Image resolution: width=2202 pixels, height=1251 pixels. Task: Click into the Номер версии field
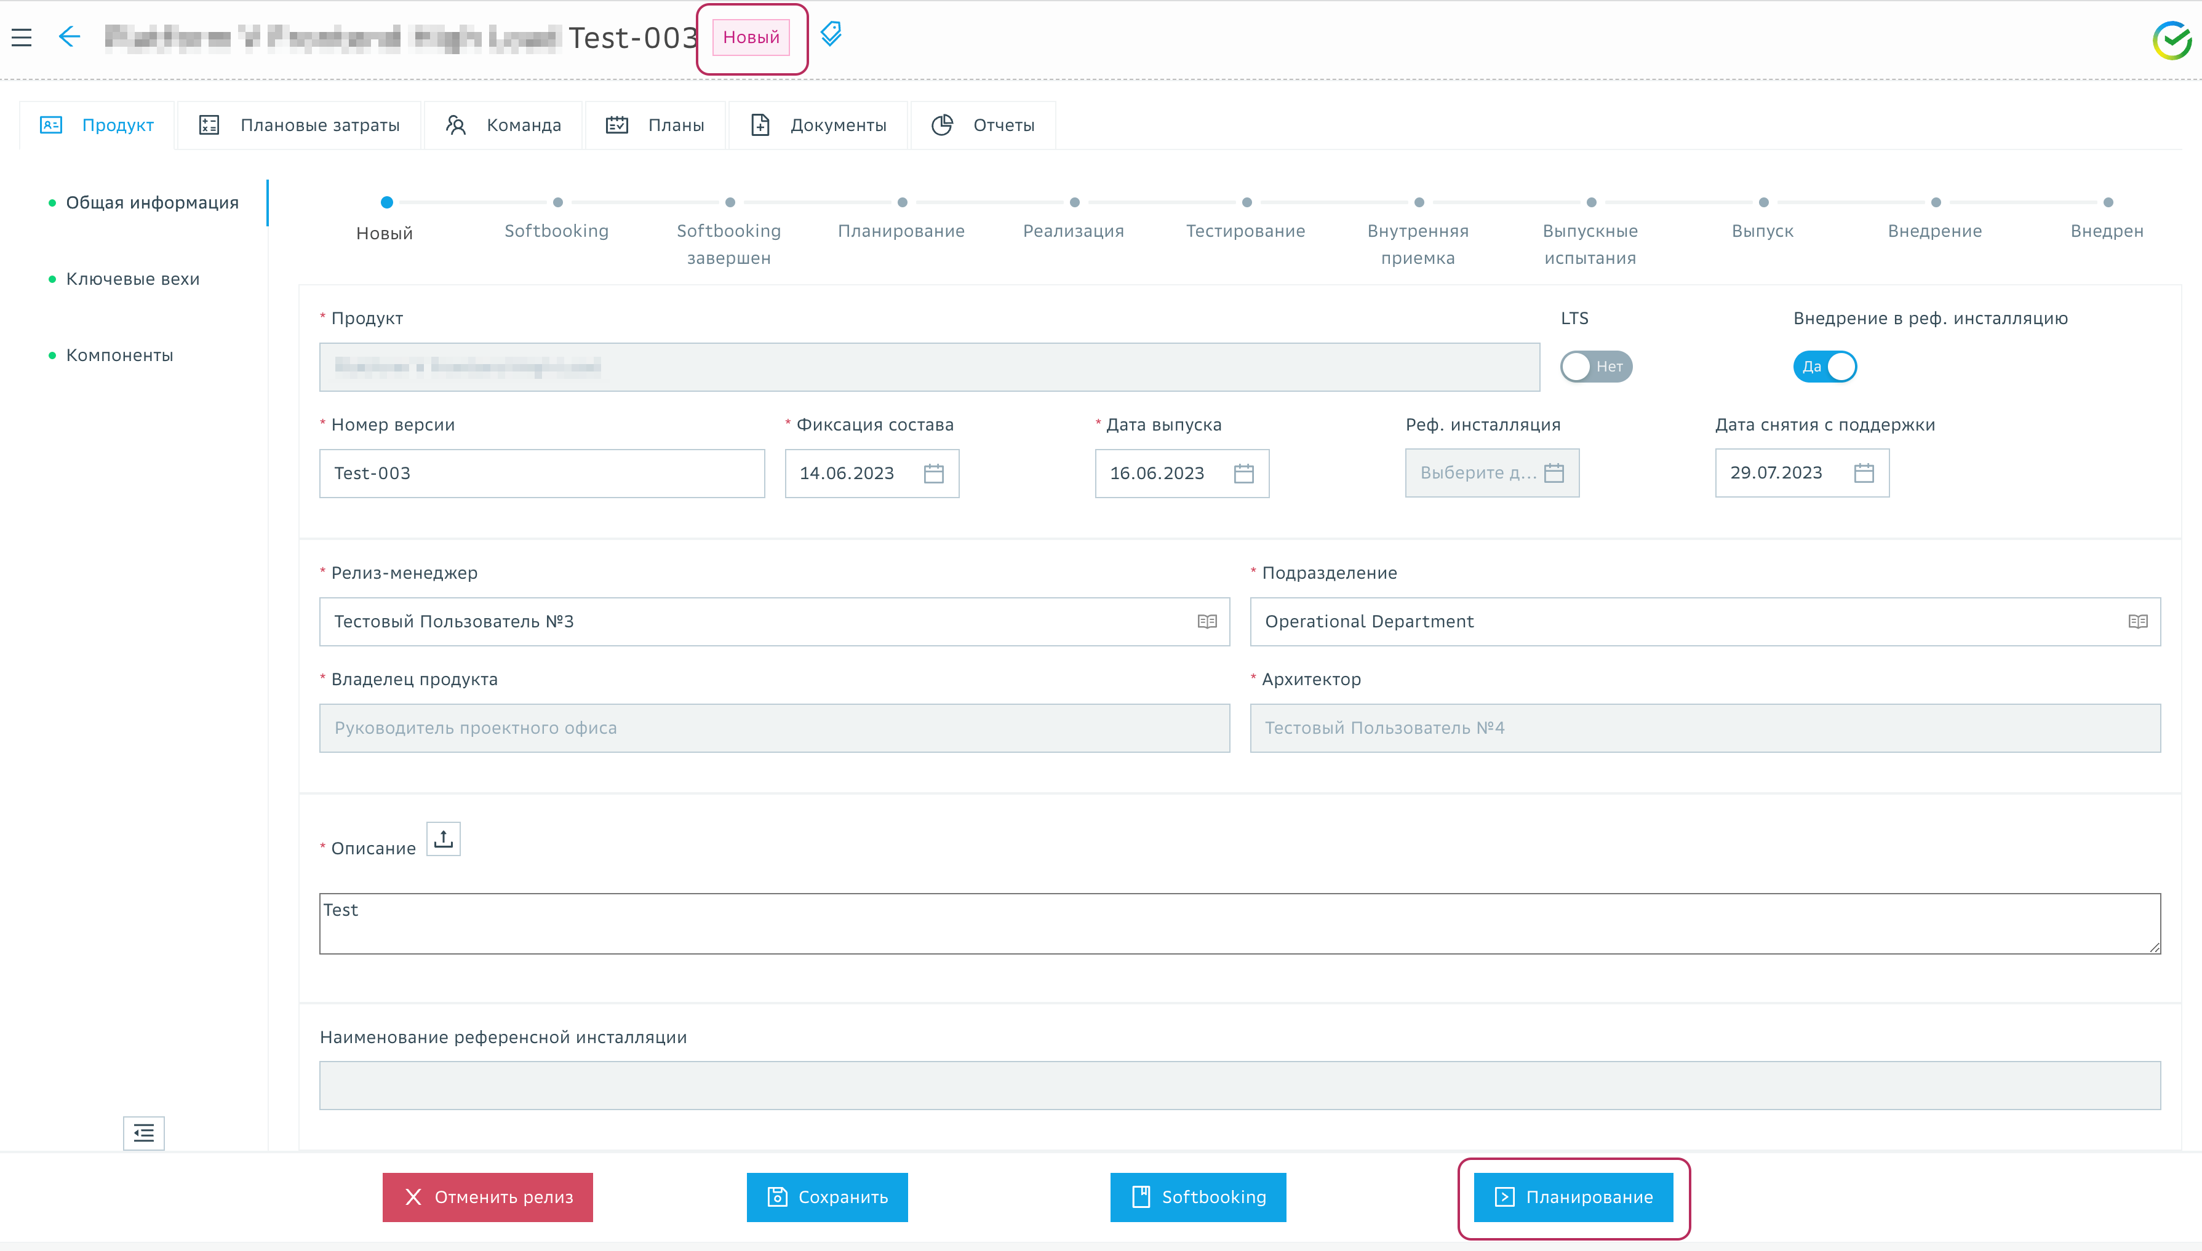(541, 474)
